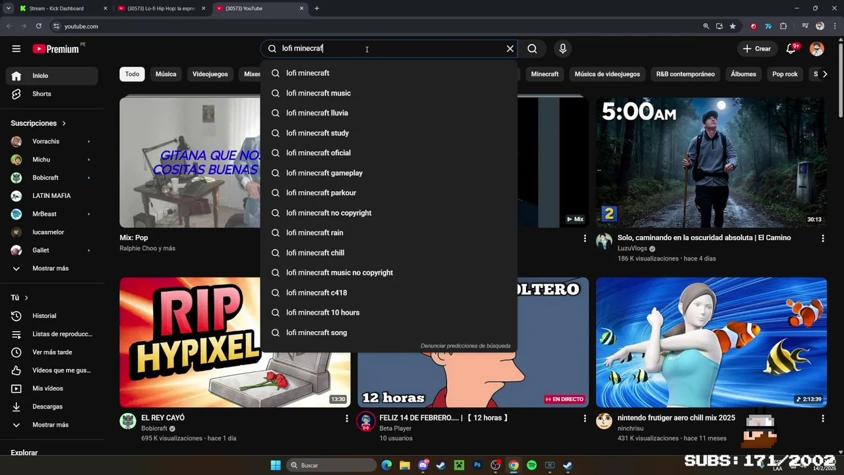Switch to the Kick Dashboard browser tab
The width and height of the screenshot is (844, 475).
[63, 9]
